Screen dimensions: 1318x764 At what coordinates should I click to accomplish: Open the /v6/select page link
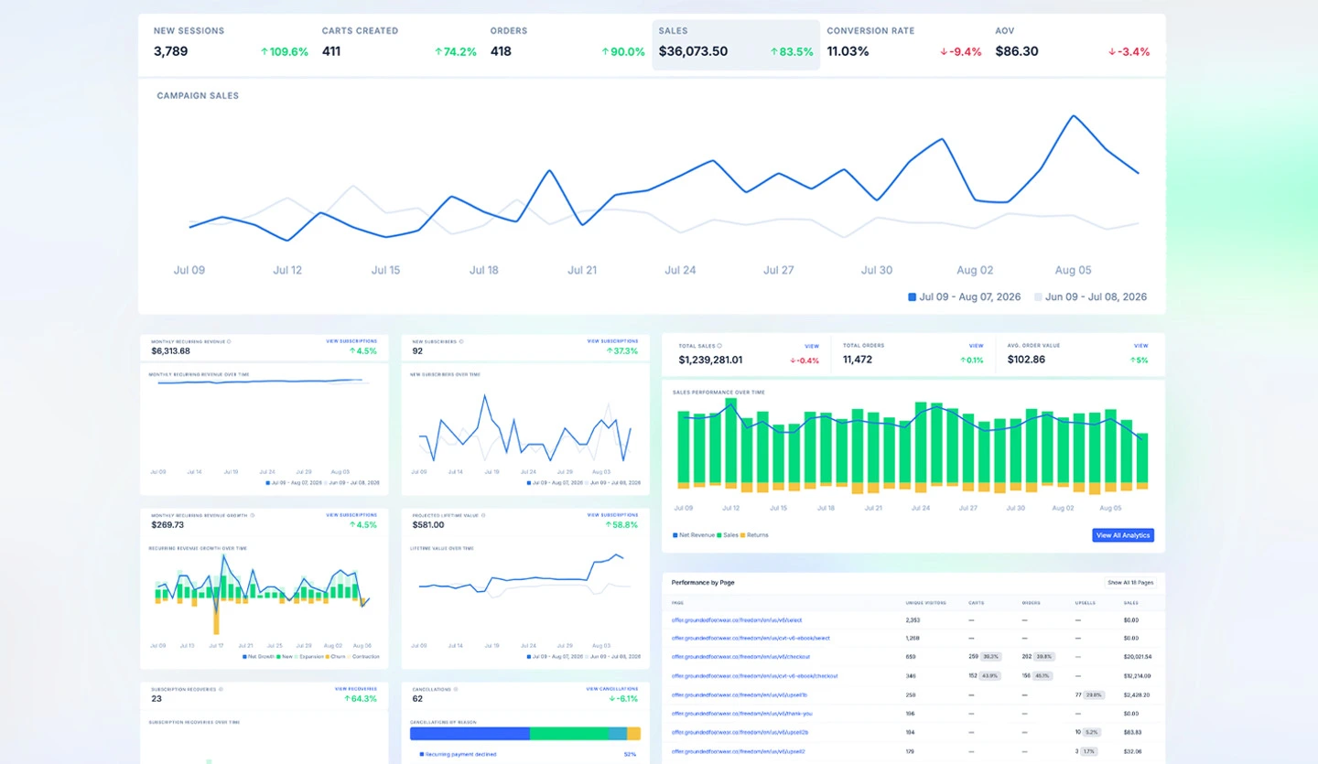tap(737, 619)
